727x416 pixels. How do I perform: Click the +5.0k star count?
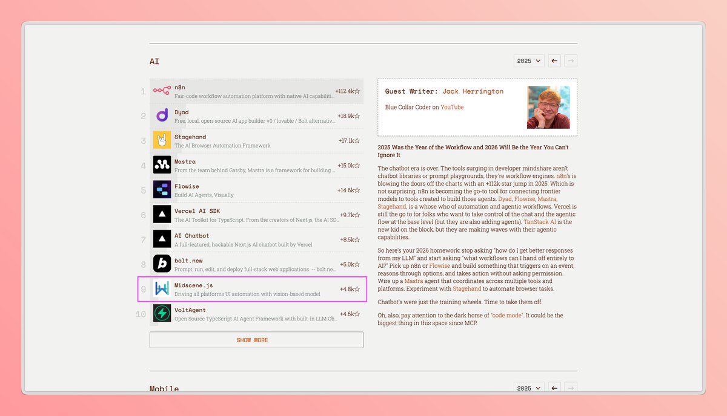tap(350, 265)
